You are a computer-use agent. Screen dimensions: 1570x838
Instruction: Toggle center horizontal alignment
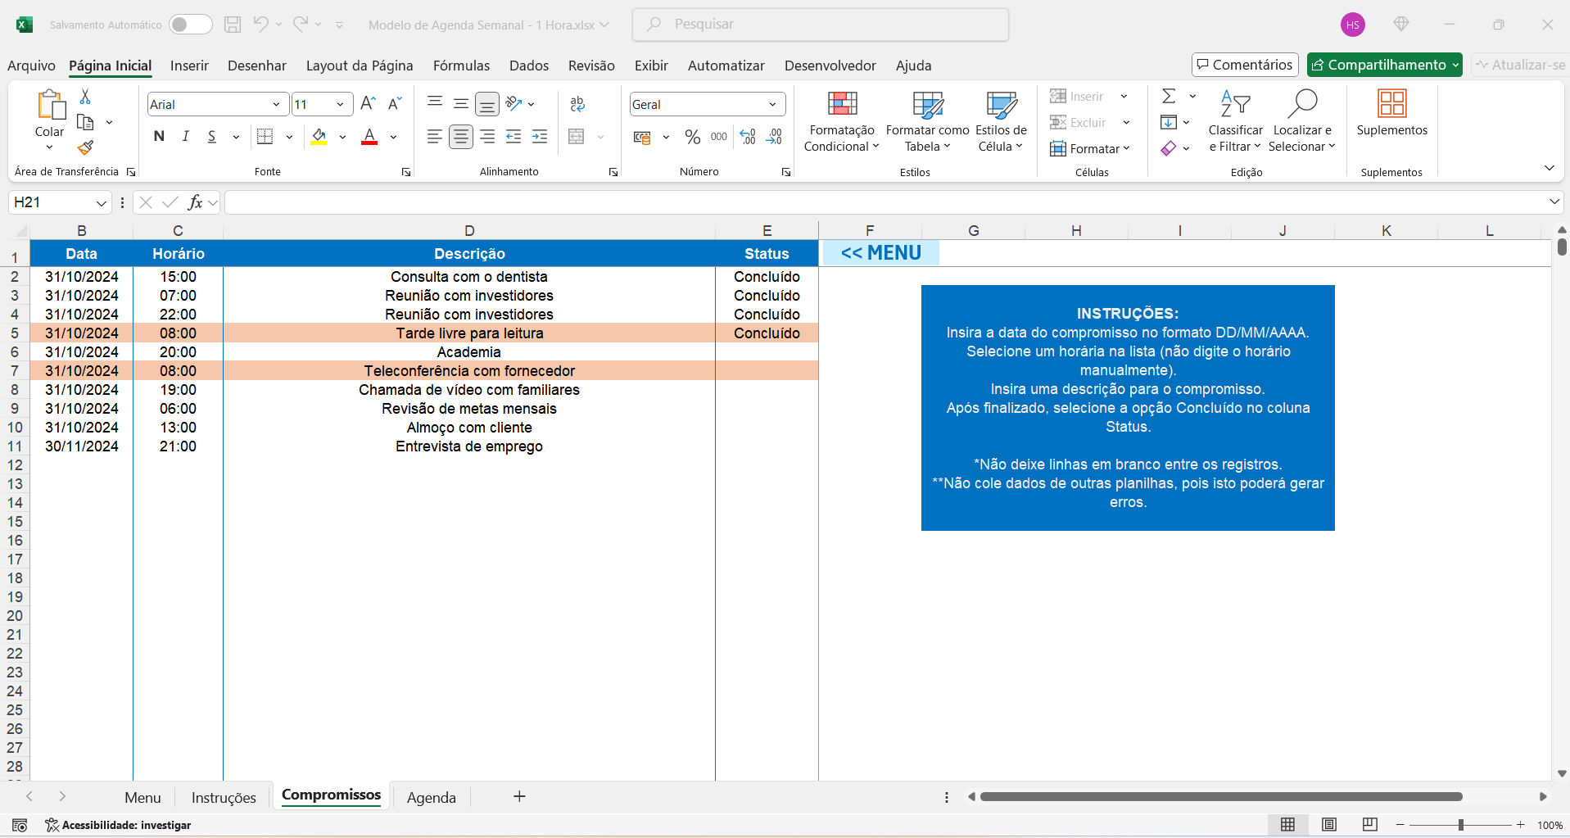pyautogui.click(x=461, y=137)
